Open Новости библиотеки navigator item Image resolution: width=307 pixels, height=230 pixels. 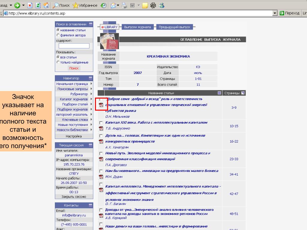(72, 130)
